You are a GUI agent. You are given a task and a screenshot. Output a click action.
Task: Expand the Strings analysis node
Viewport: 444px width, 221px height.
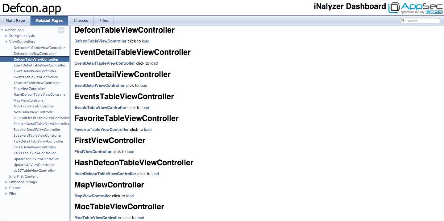(6, 36)
